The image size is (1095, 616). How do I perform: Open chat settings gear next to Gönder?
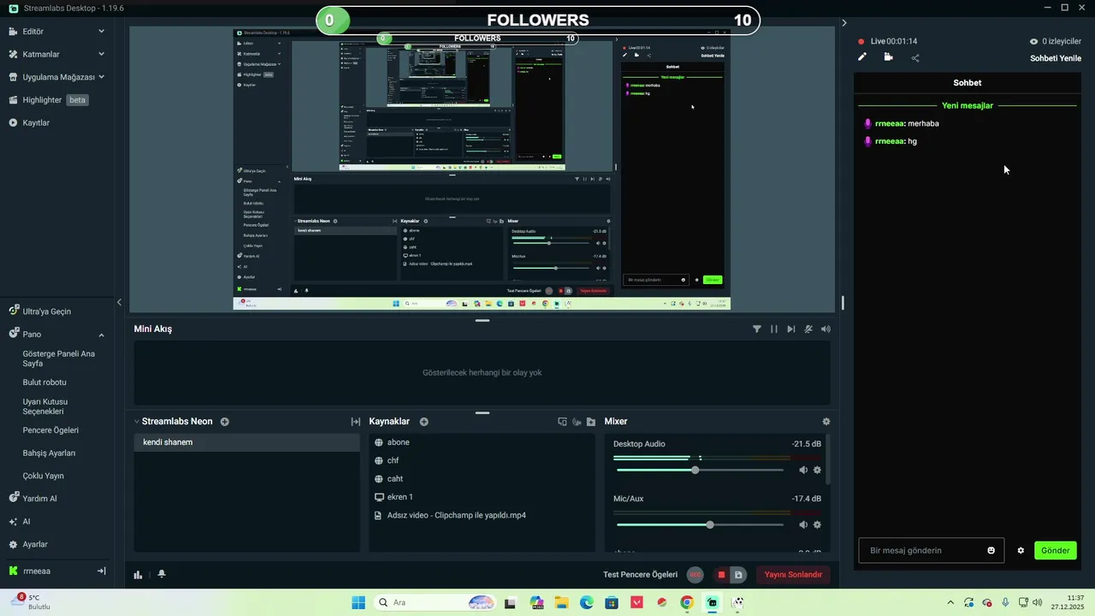(1021, 550)
